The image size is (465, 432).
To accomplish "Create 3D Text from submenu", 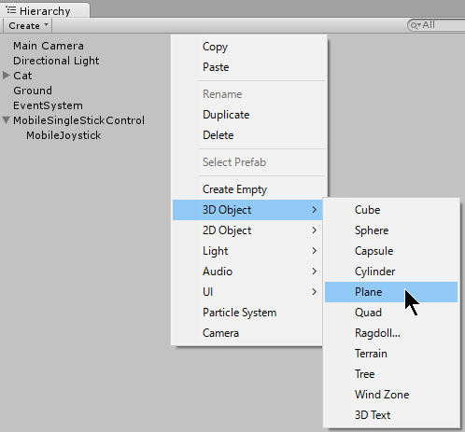I will (x=391, y=415).
